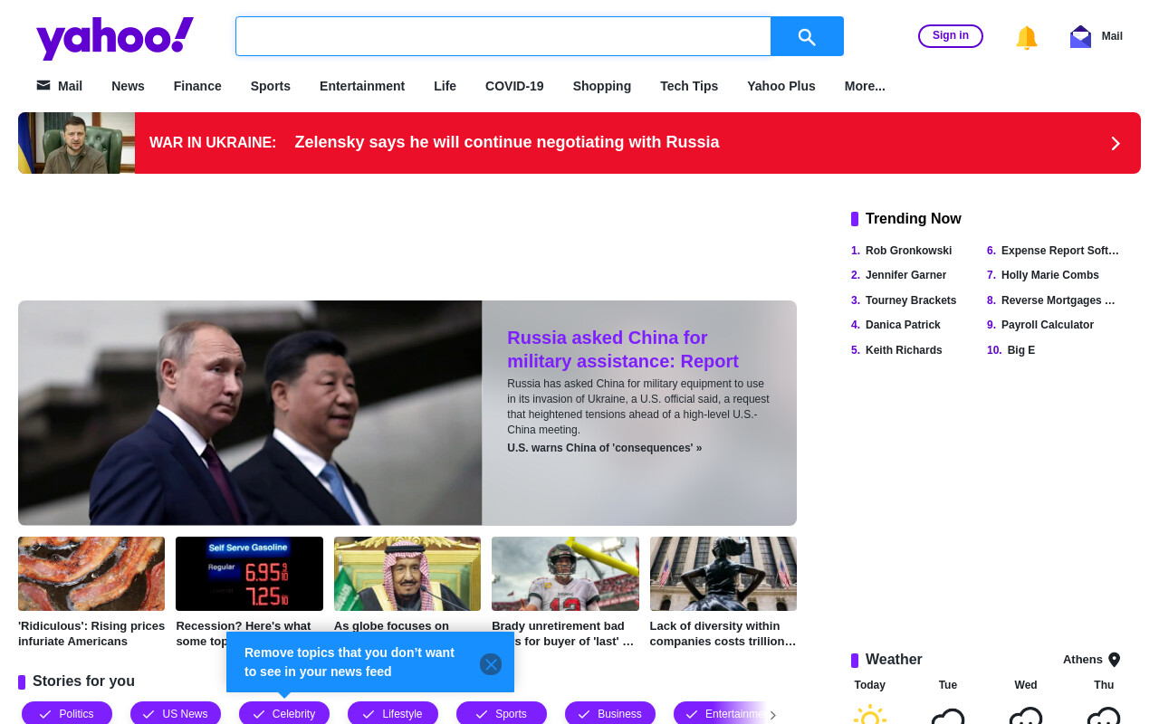Click the envelope icon in the navigation bar
The width and height of the screenshot is (1159, 724).
(43, 85)
